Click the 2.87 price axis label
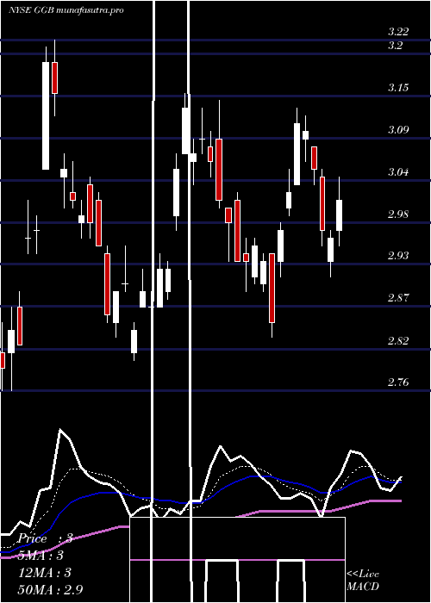The height and width of the screenshot is (603, 431). (398, 298)
